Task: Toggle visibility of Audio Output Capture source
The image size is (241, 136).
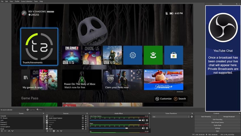Action: tap(83, 118)
